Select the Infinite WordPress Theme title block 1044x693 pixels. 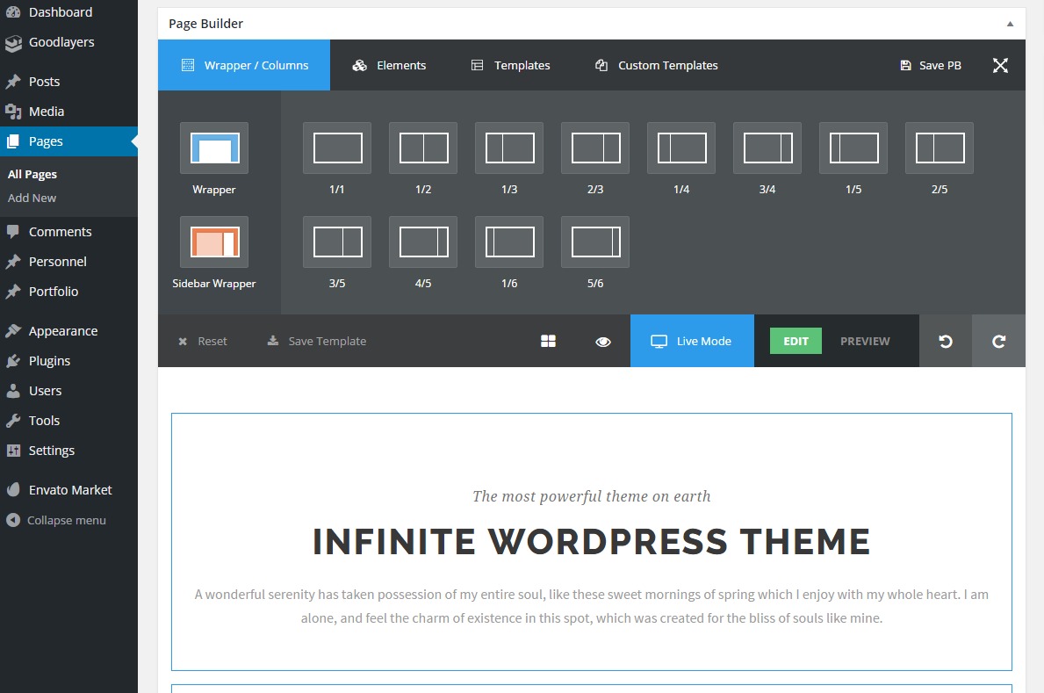(591, 541)
